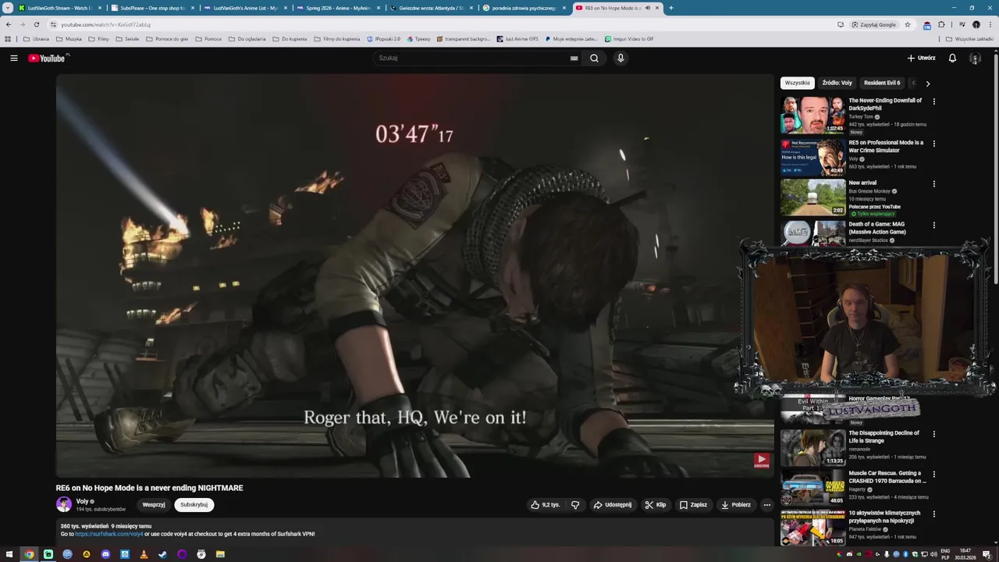Open the Ubrania bookmarks folder
999x562 pixels.
36,38
